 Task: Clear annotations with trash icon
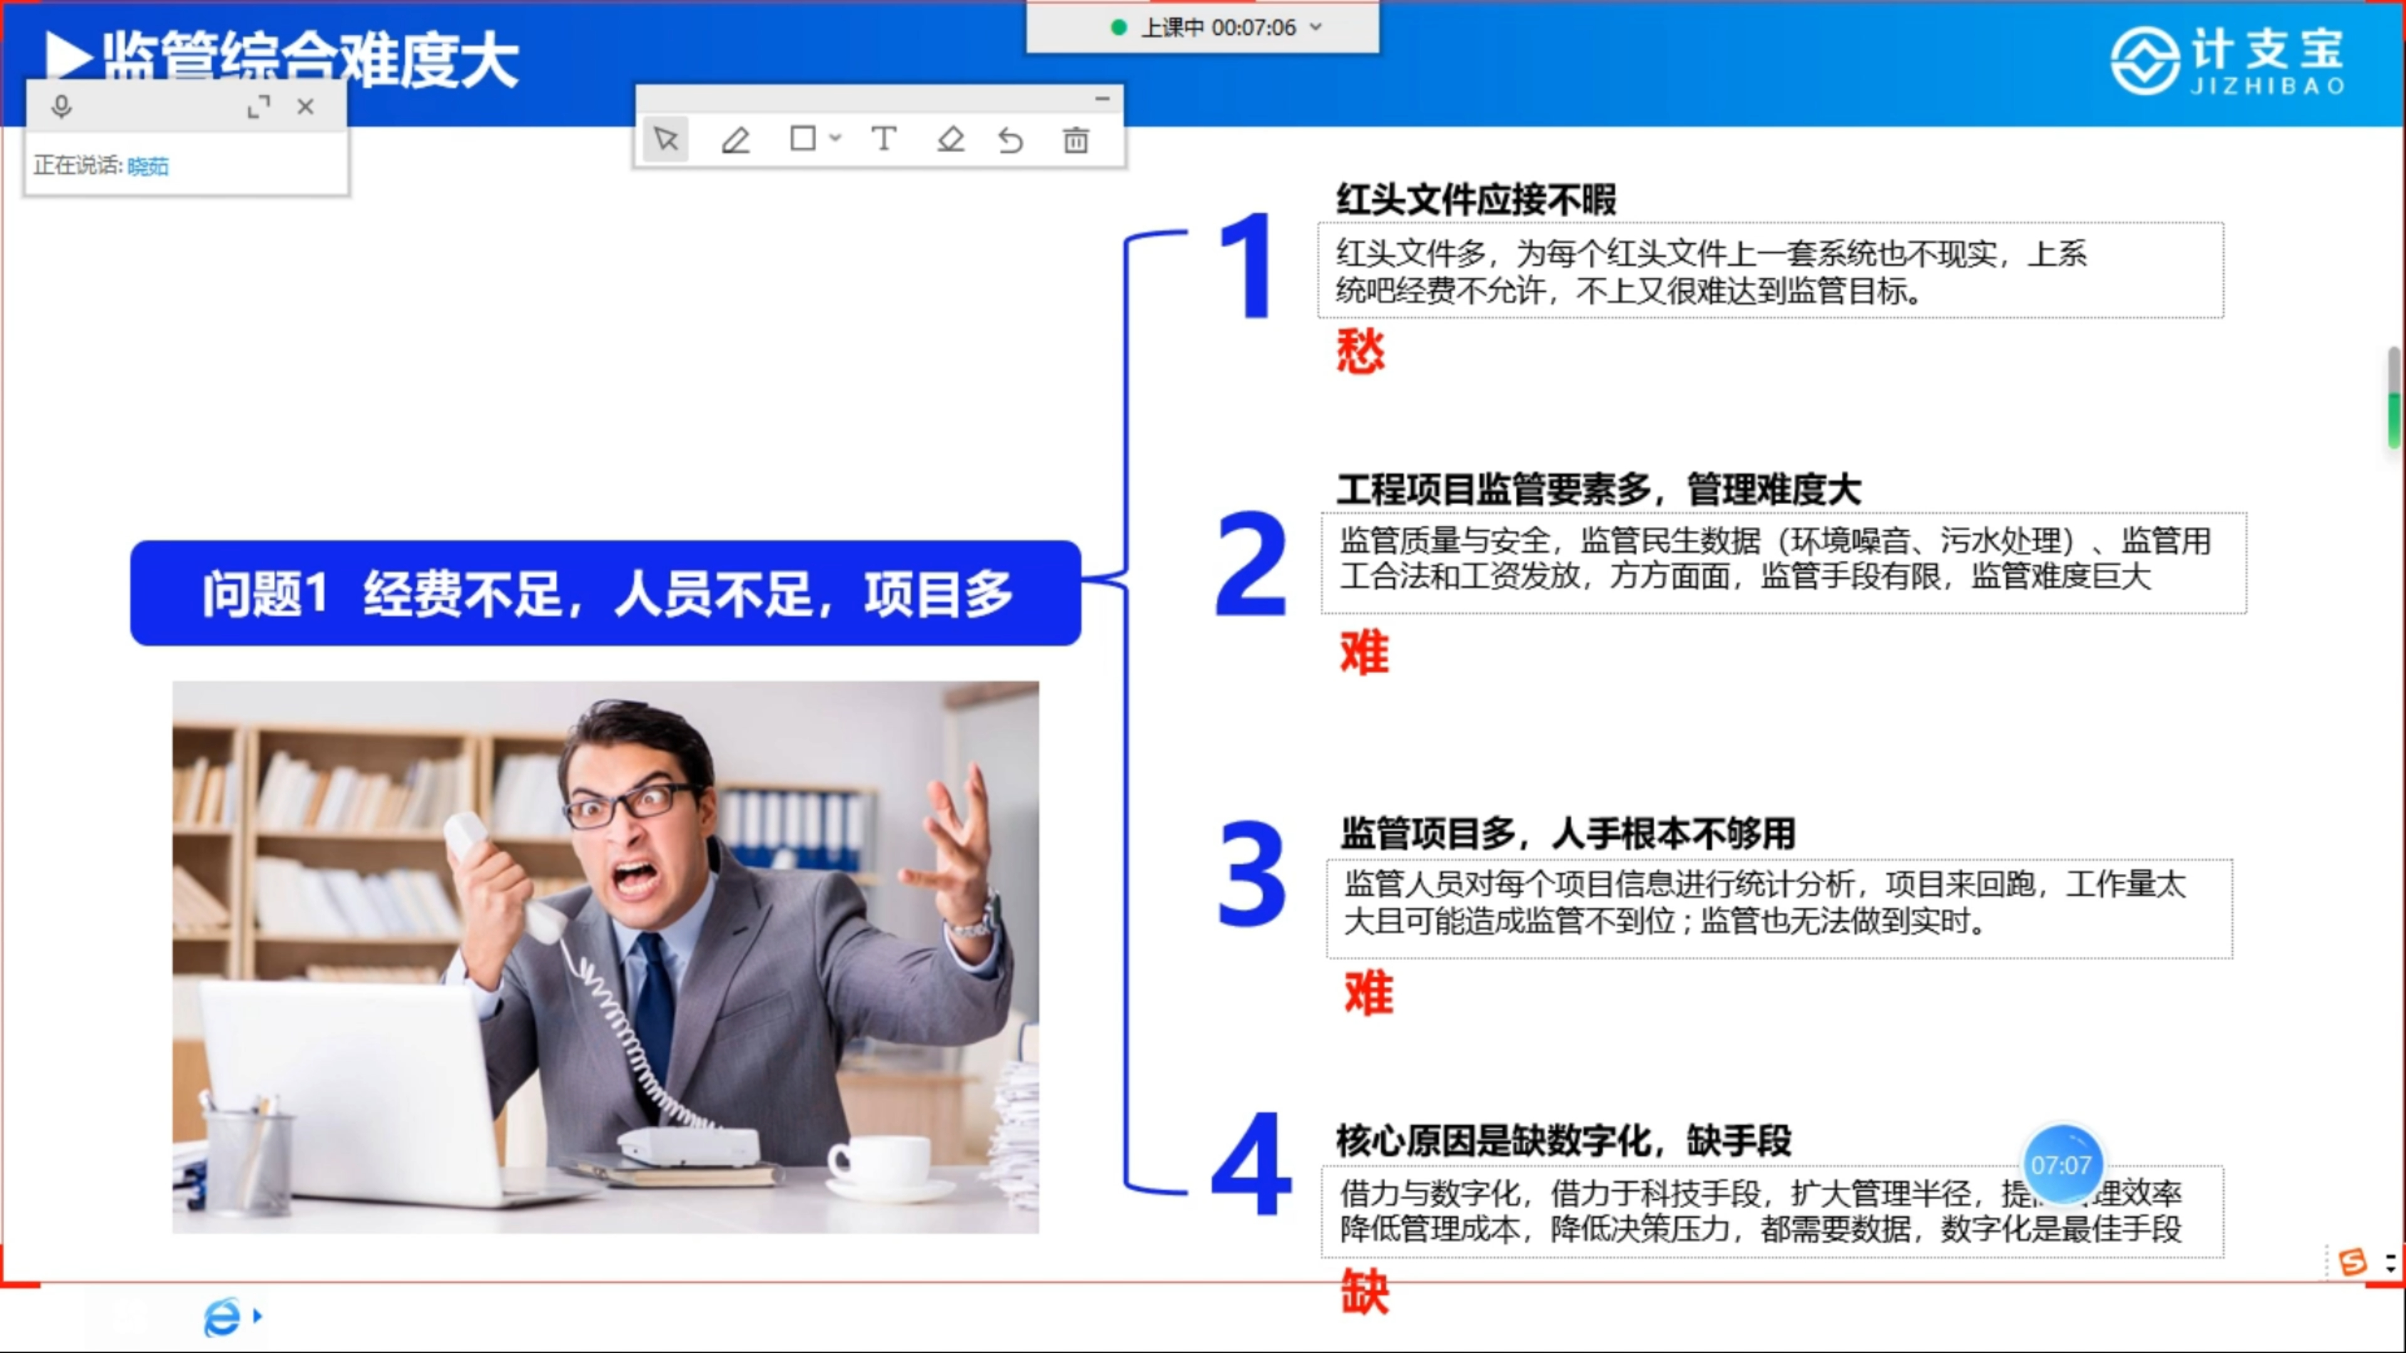click(x=1076, y=140)
